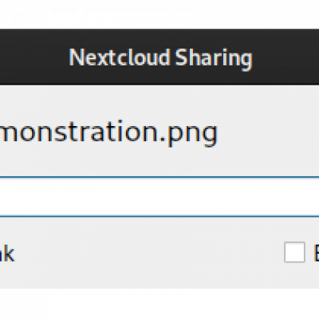Click the white area above the title bar
The image size is (319, 319).
(x=159, y=14)
